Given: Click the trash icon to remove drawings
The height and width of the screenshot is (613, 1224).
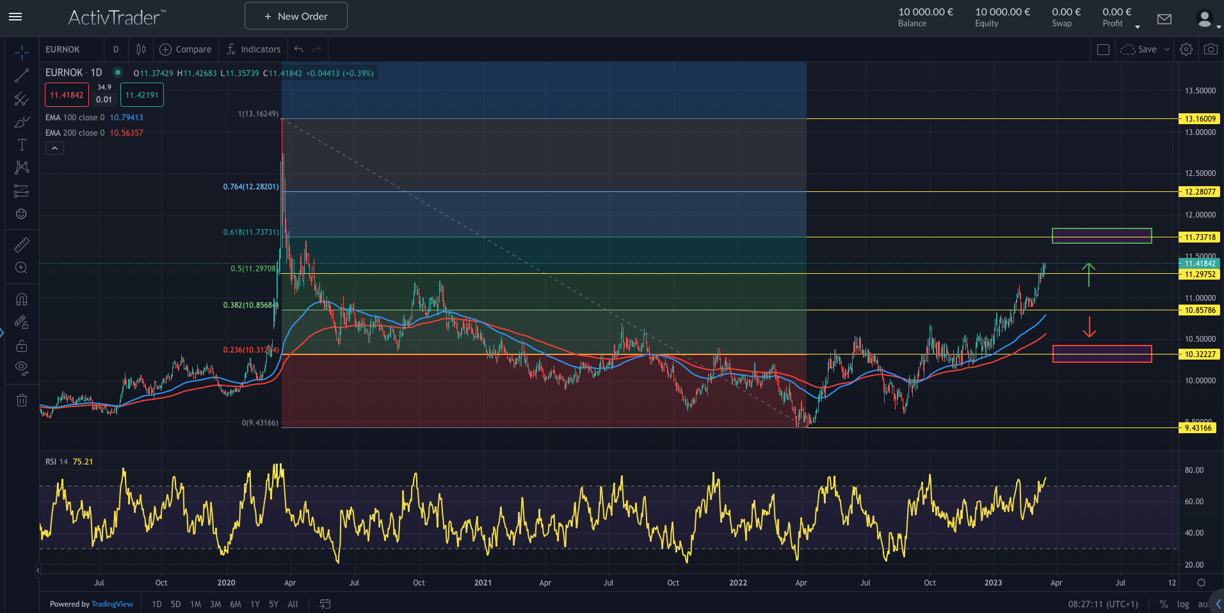Looking at the screenshot, I should [x=22, y=401].
